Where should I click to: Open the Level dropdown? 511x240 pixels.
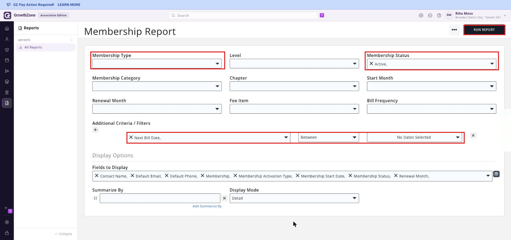(294, 64)
